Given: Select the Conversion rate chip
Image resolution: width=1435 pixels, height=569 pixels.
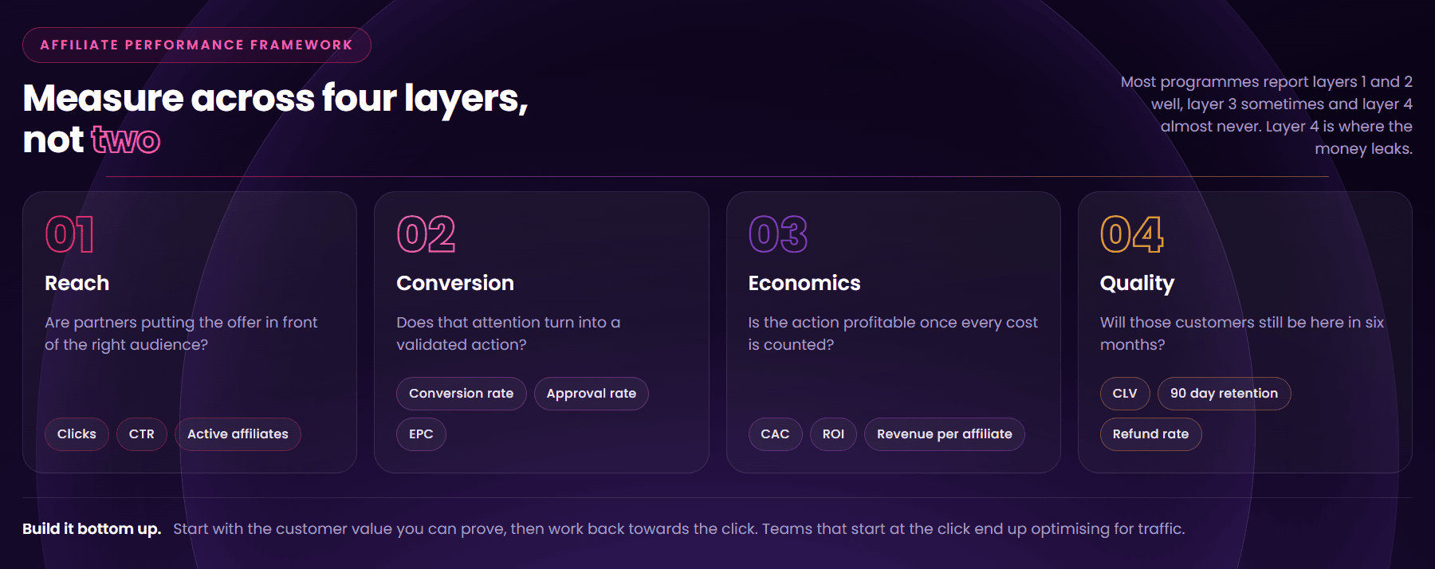Looking at the screenshot, I should click(x=462, y=394).
